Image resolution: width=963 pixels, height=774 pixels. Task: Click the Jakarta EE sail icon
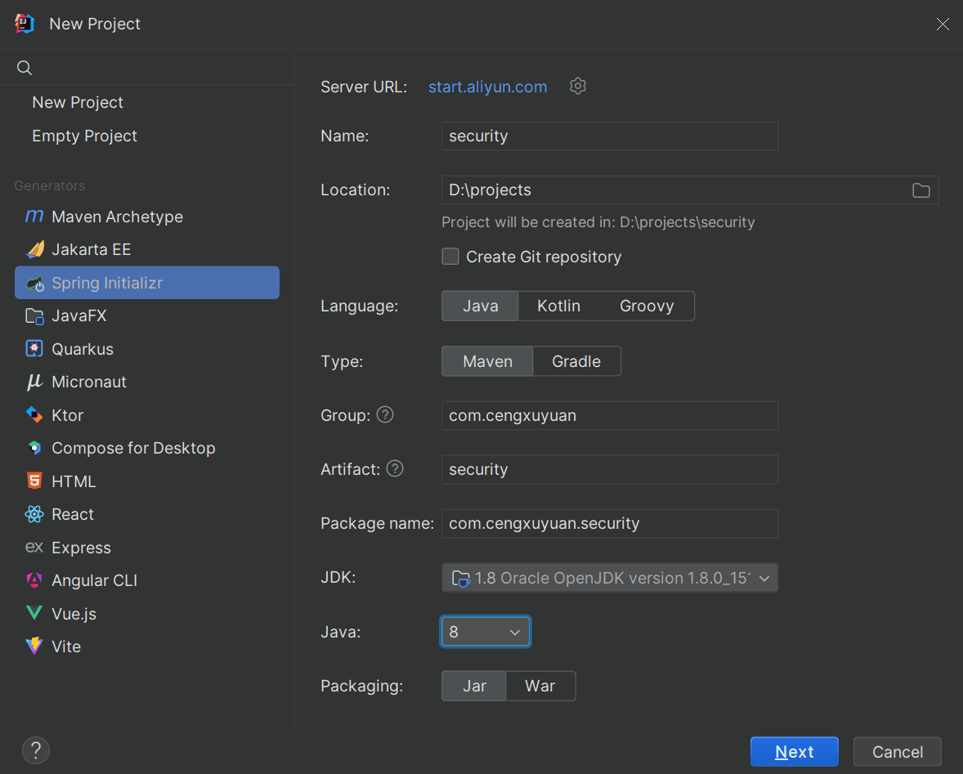(x=35, y=249)
